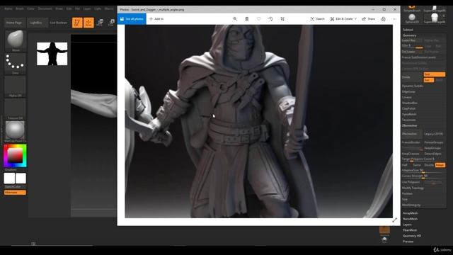453x255 pixels.
Task: Expand the ShadowBox section
Action: click(x=410, y=103)
